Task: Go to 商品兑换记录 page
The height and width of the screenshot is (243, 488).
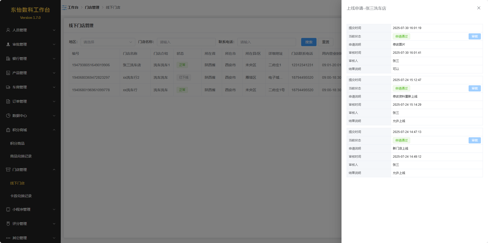Action: [x=21, y=156]
